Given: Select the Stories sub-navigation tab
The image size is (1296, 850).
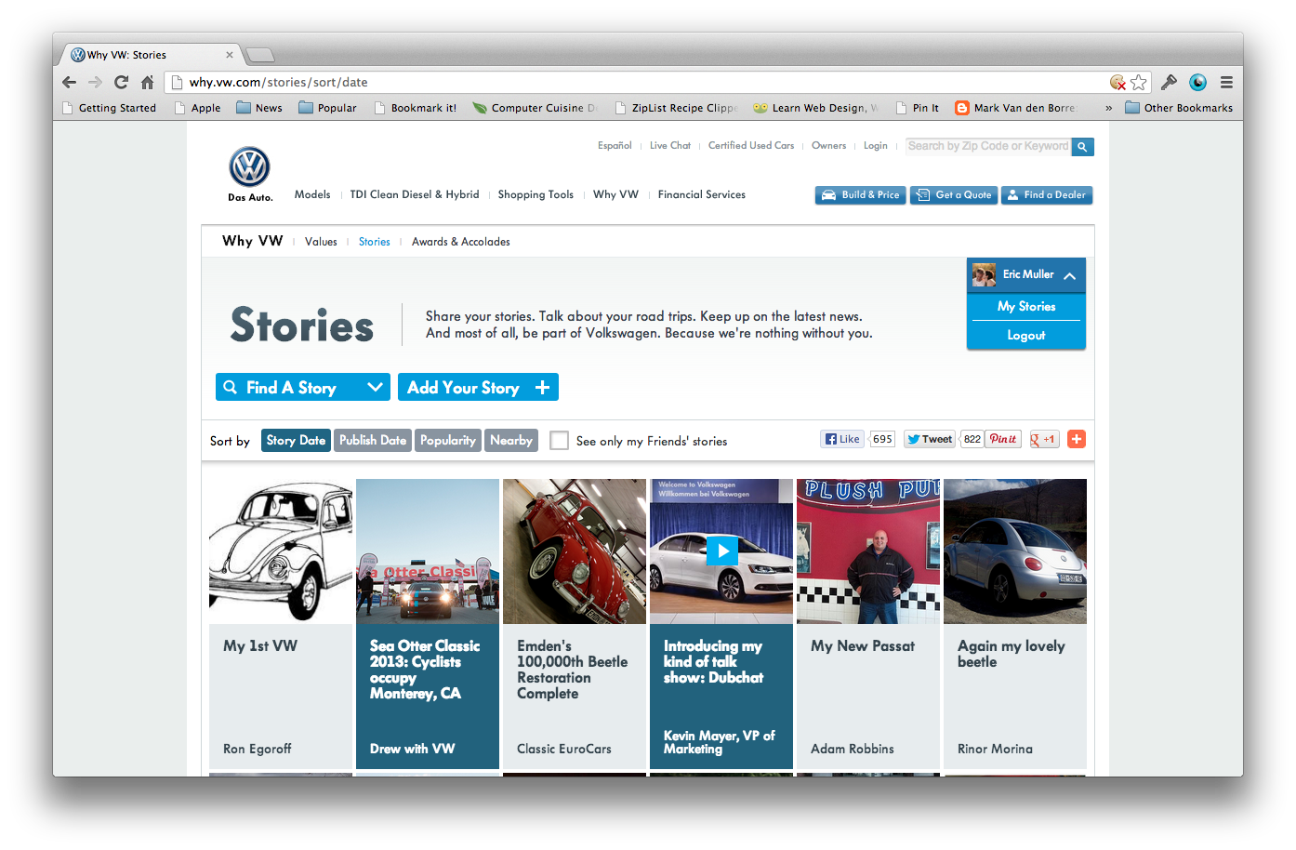Looking at the screenshot, I should (x=375, y=242).
